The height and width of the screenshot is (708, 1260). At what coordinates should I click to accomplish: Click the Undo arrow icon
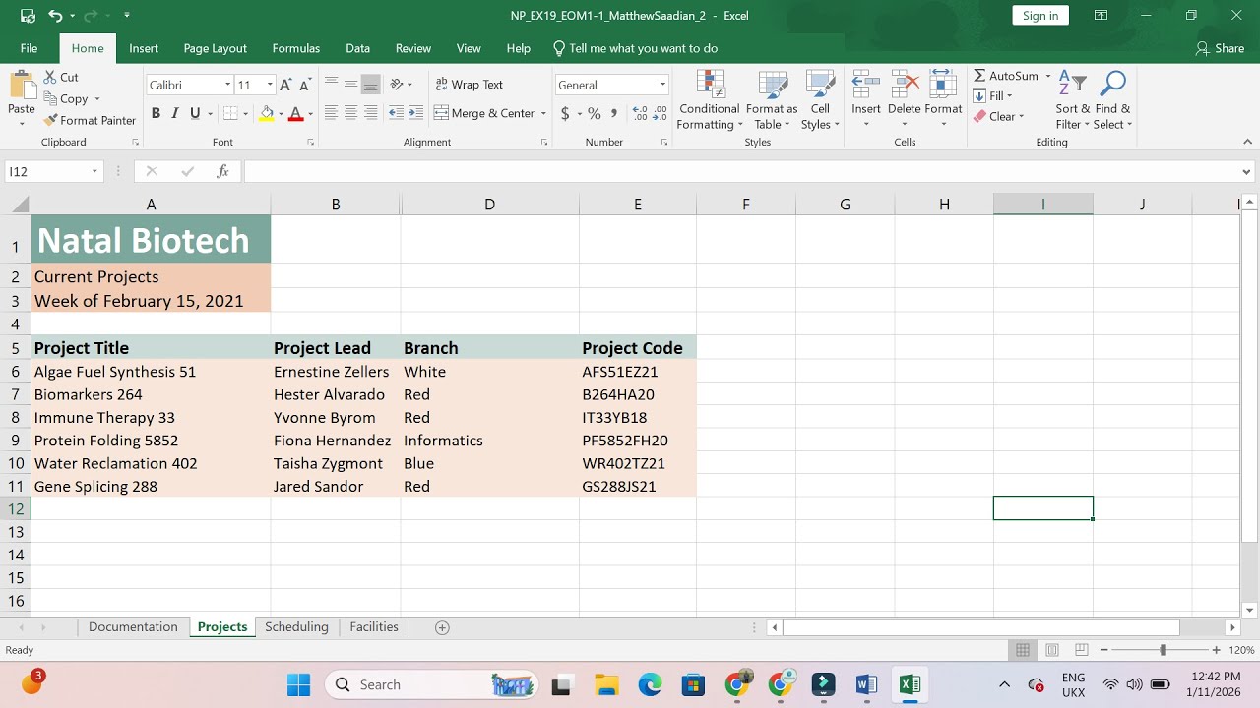point(55,16)
